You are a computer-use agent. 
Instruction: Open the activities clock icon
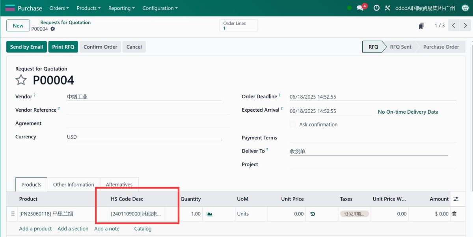point(376,8)
